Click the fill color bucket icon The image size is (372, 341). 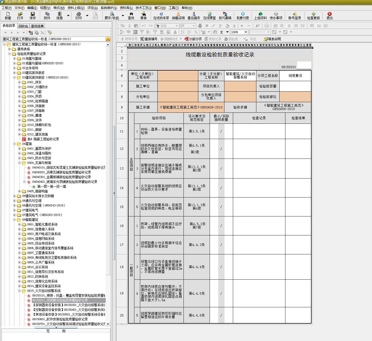(x=227, y=26)
